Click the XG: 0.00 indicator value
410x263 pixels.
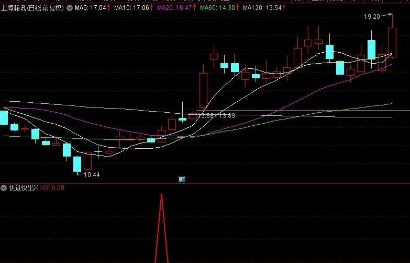(52, 188)
